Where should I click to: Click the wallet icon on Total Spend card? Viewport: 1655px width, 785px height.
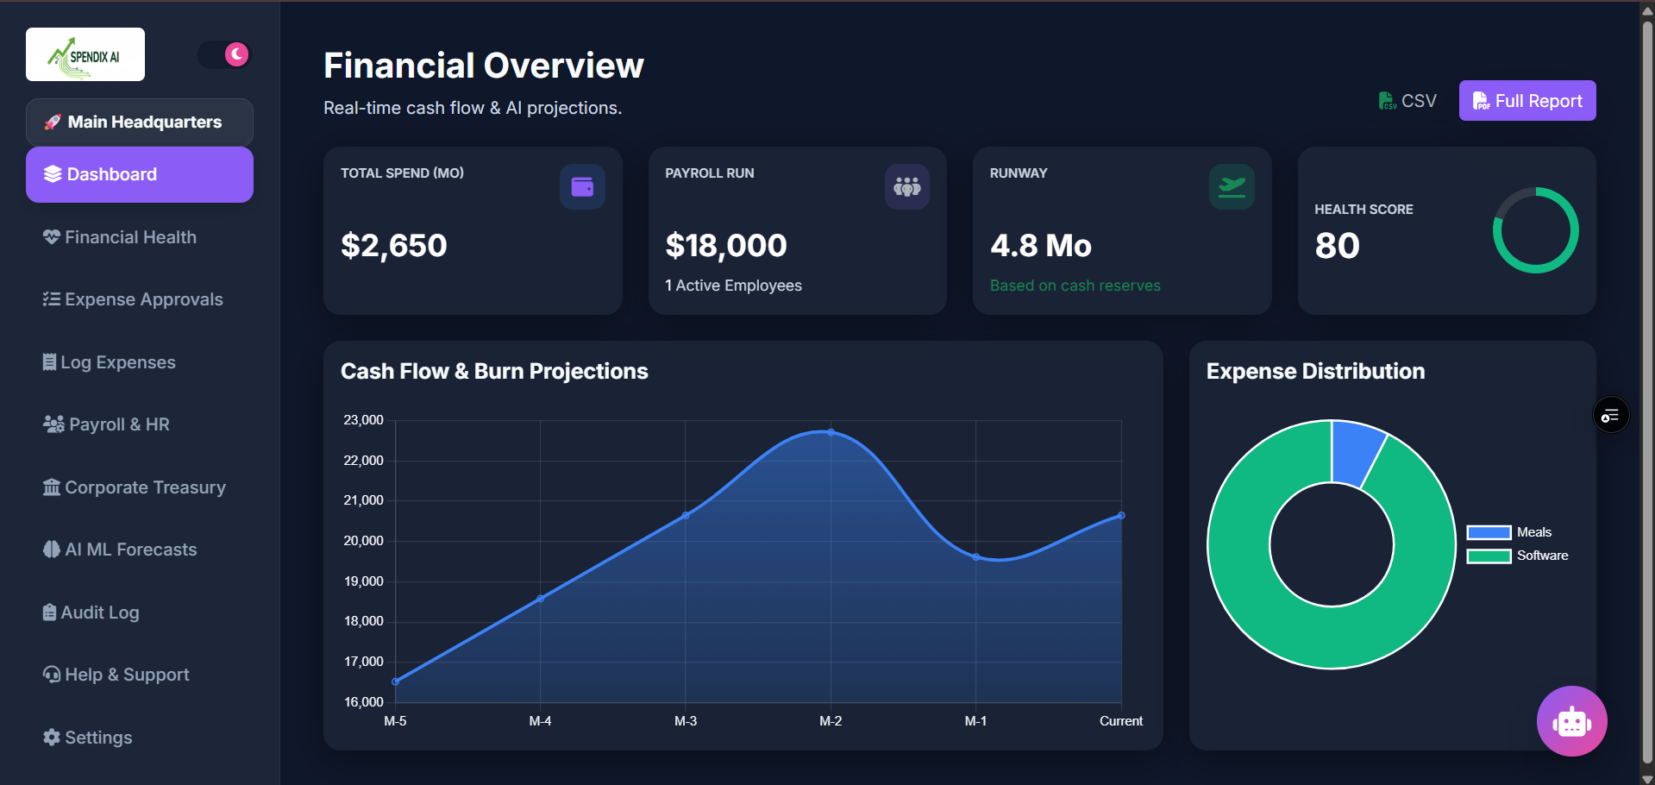[x=582, y=186]
